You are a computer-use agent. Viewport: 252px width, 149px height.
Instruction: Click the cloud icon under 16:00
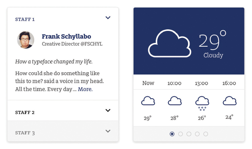click(230, 101)
